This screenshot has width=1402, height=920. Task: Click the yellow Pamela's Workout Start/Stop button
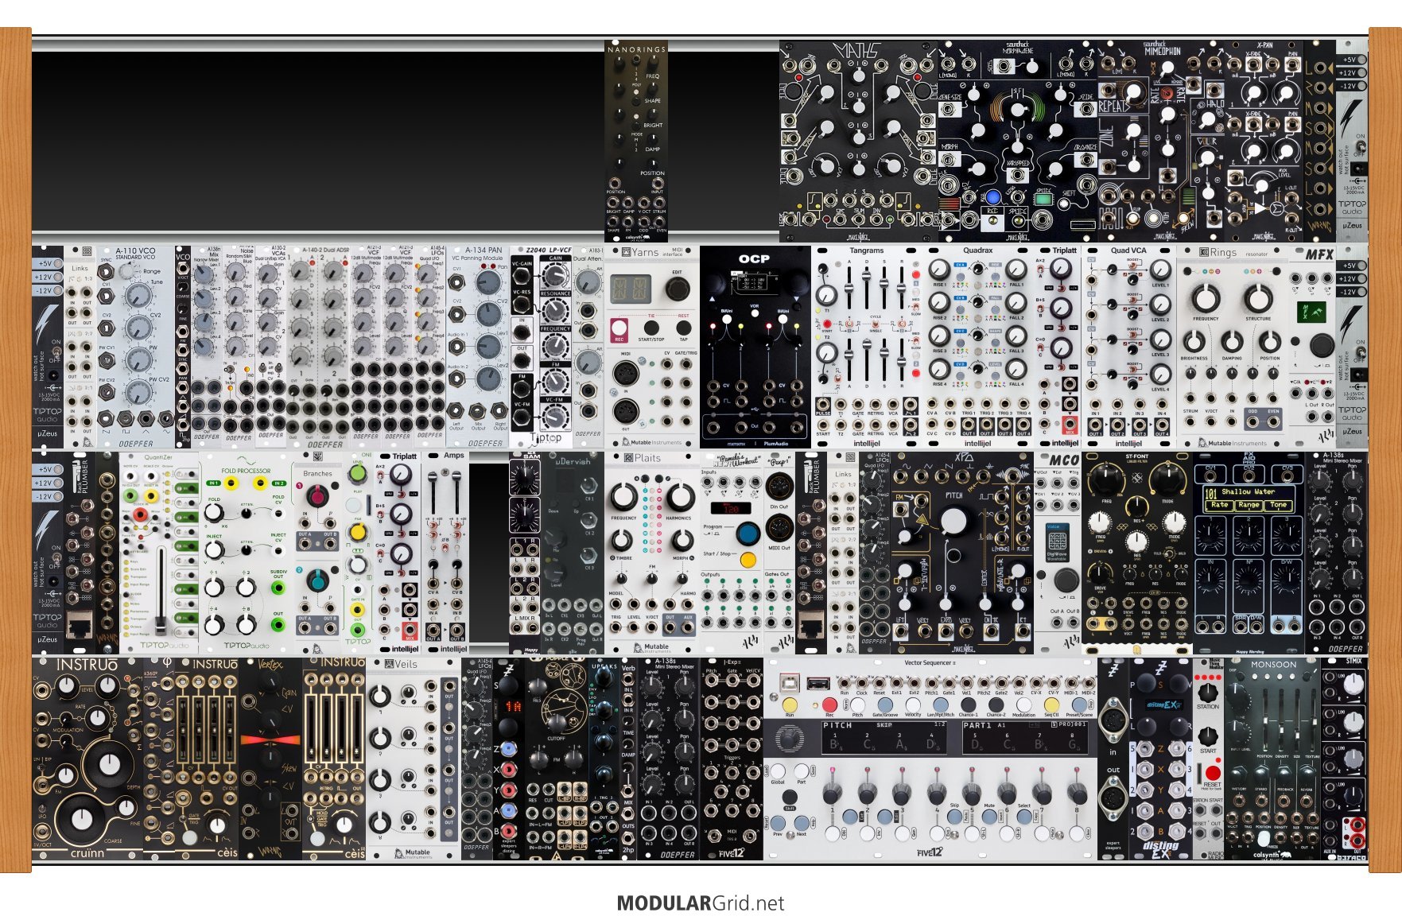click(748, 560)
